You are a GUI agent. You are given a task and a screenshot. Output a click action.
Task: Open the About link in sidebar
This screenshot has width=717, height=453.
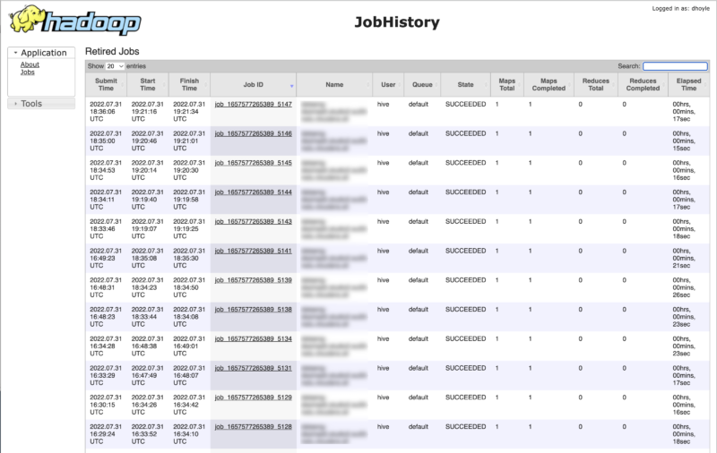pyautogui.click(x=30, y=64)
